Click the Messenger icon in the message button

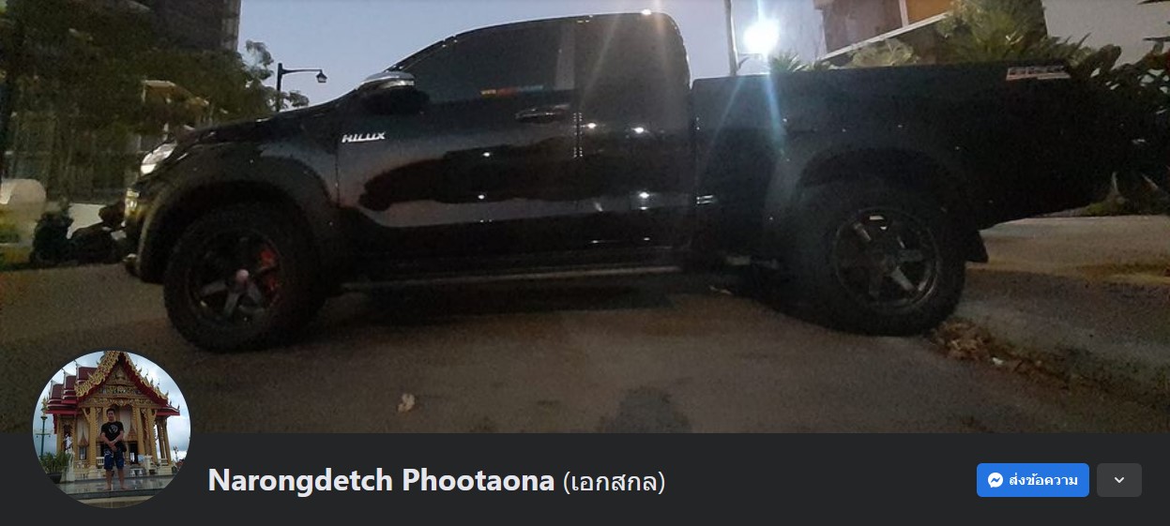(995, 480)
